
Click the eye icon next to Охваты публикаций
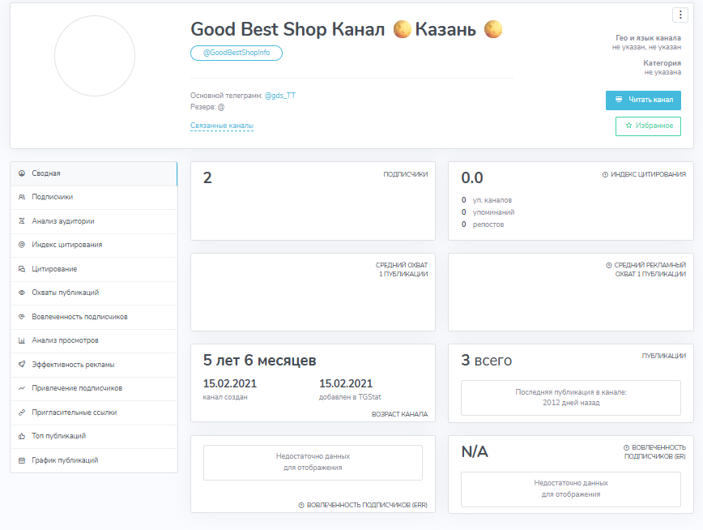[22, 293]
